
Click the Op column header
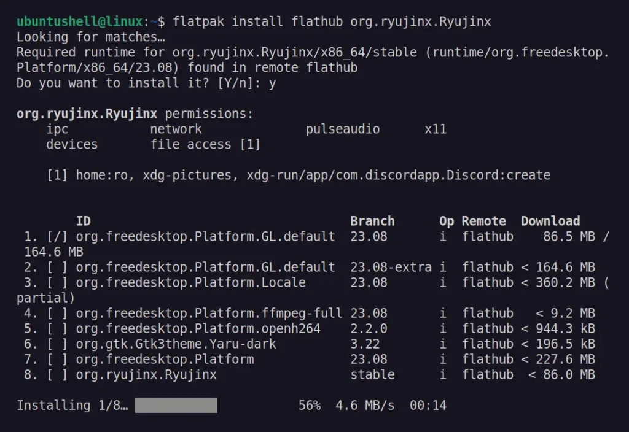click(x=447, y=221)
